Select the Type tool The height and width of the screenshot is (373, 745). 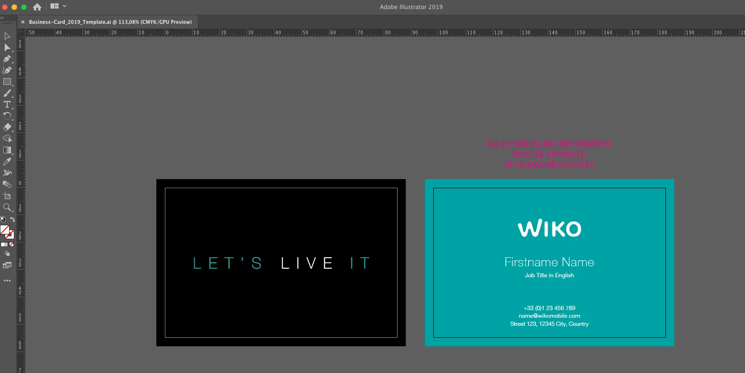point(7,105)
